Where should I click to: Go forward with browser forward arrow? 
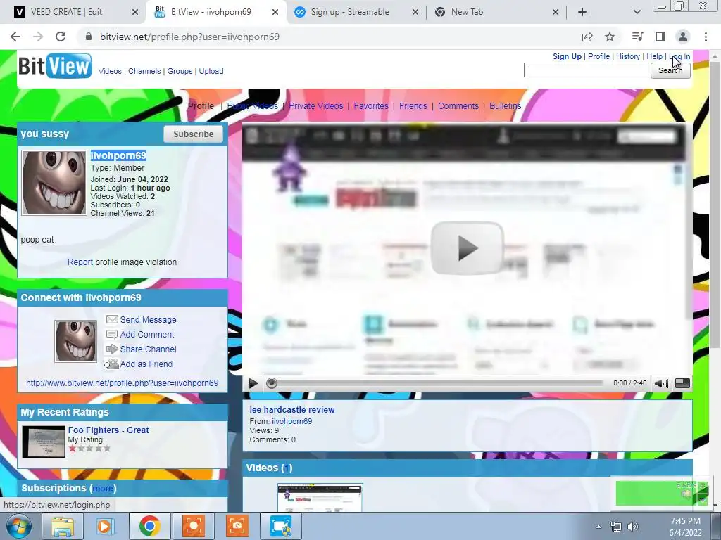click(x=38, y=37)
